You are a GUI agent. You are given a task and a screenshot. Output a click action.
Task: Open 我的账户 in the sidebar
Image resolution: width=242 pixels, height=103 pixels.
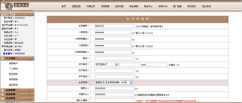coord(13,63)
